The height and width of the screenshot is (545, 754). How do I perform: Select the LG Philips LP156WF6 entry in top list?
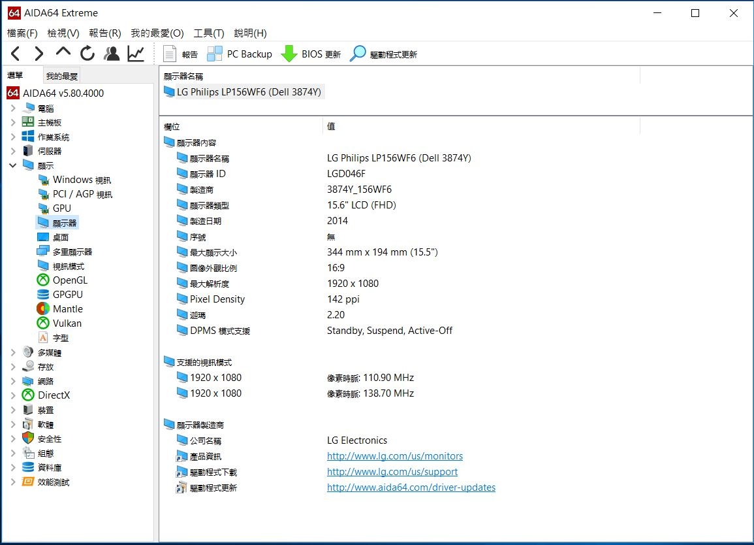(243, 92)
